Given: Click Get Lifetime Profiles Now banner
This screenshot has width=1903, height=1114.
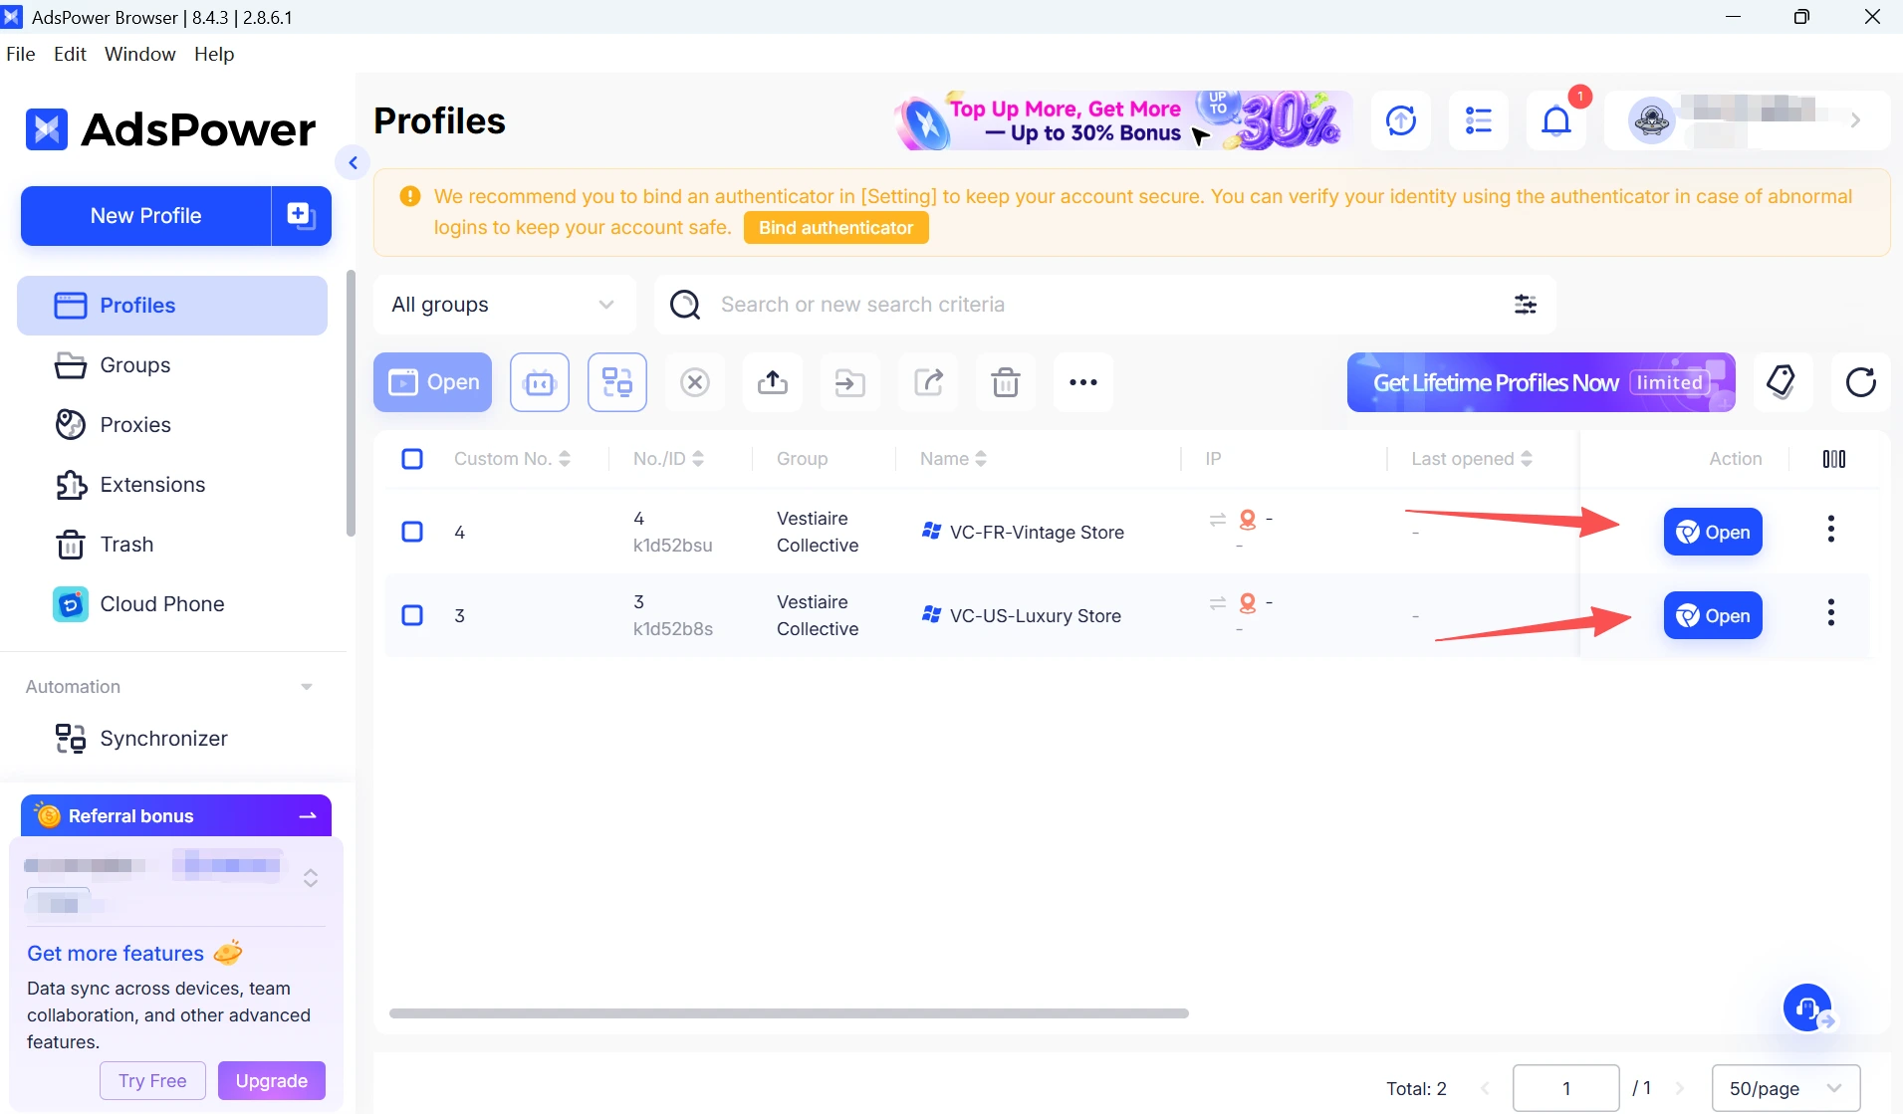Looking at the screenshot, I should click(x=1541, y=382).
